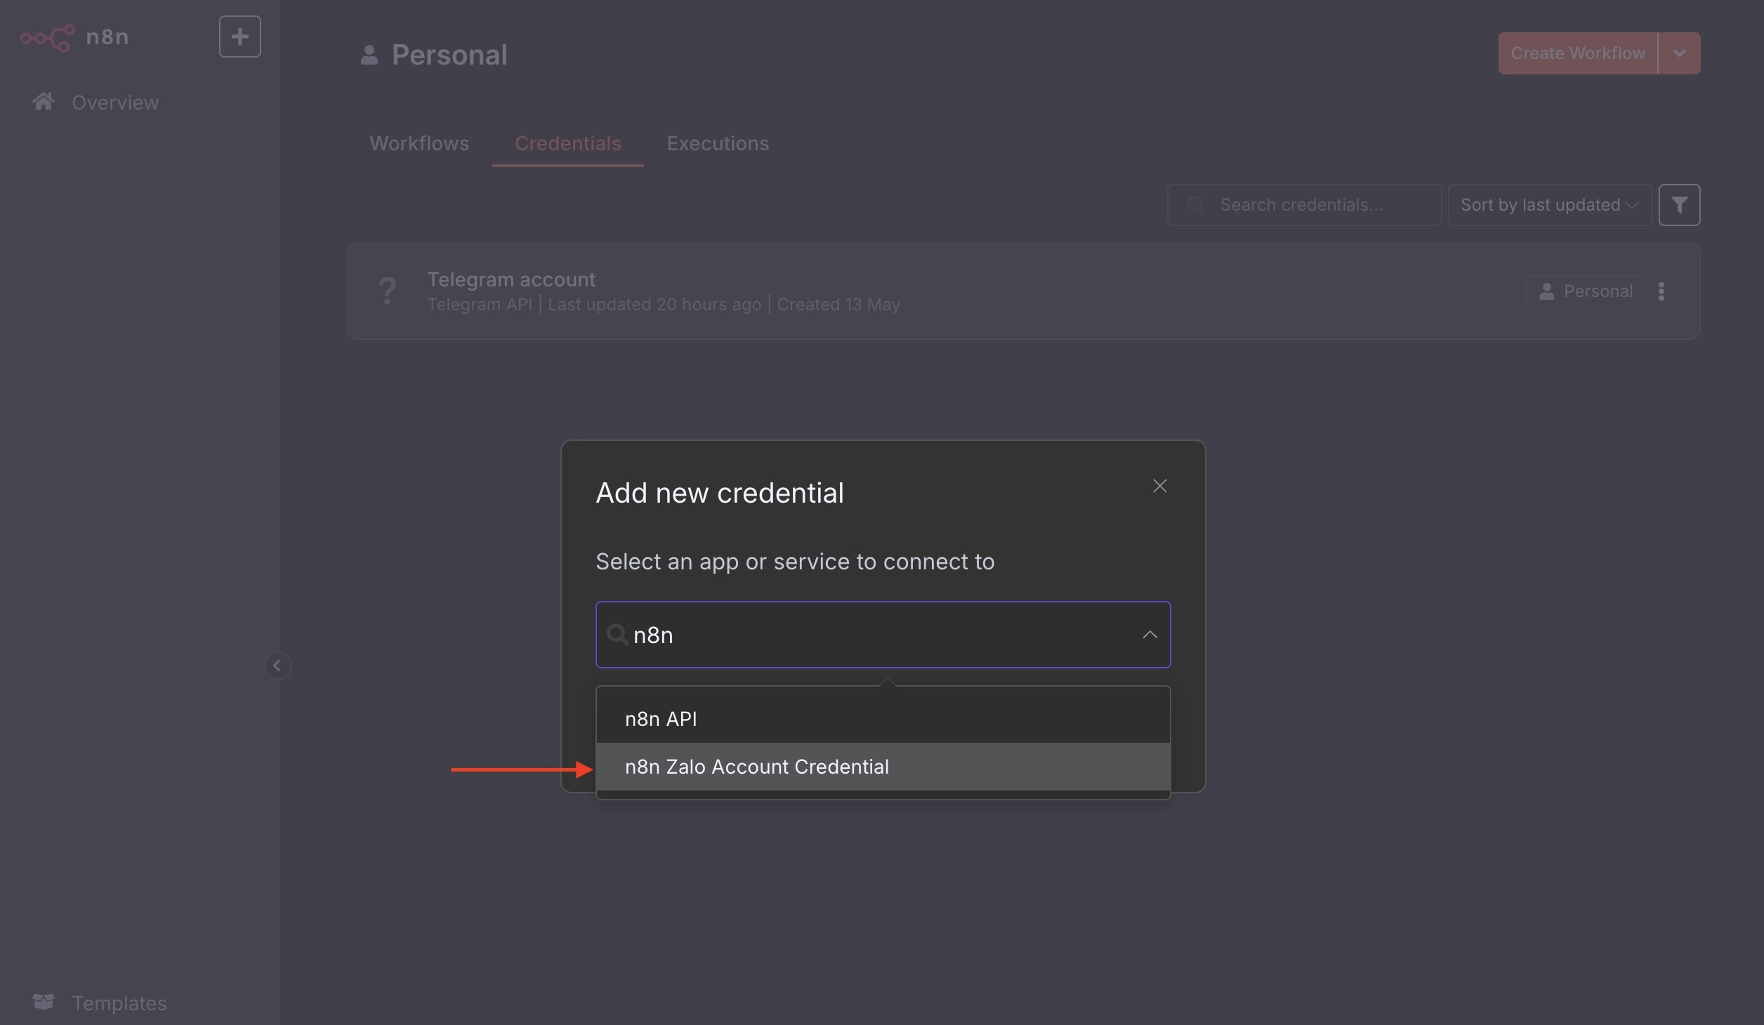This screenshot has width=1764, height=1025.
Task: Click the magnifier icon in credential search
Action: [x=617, y=635]
